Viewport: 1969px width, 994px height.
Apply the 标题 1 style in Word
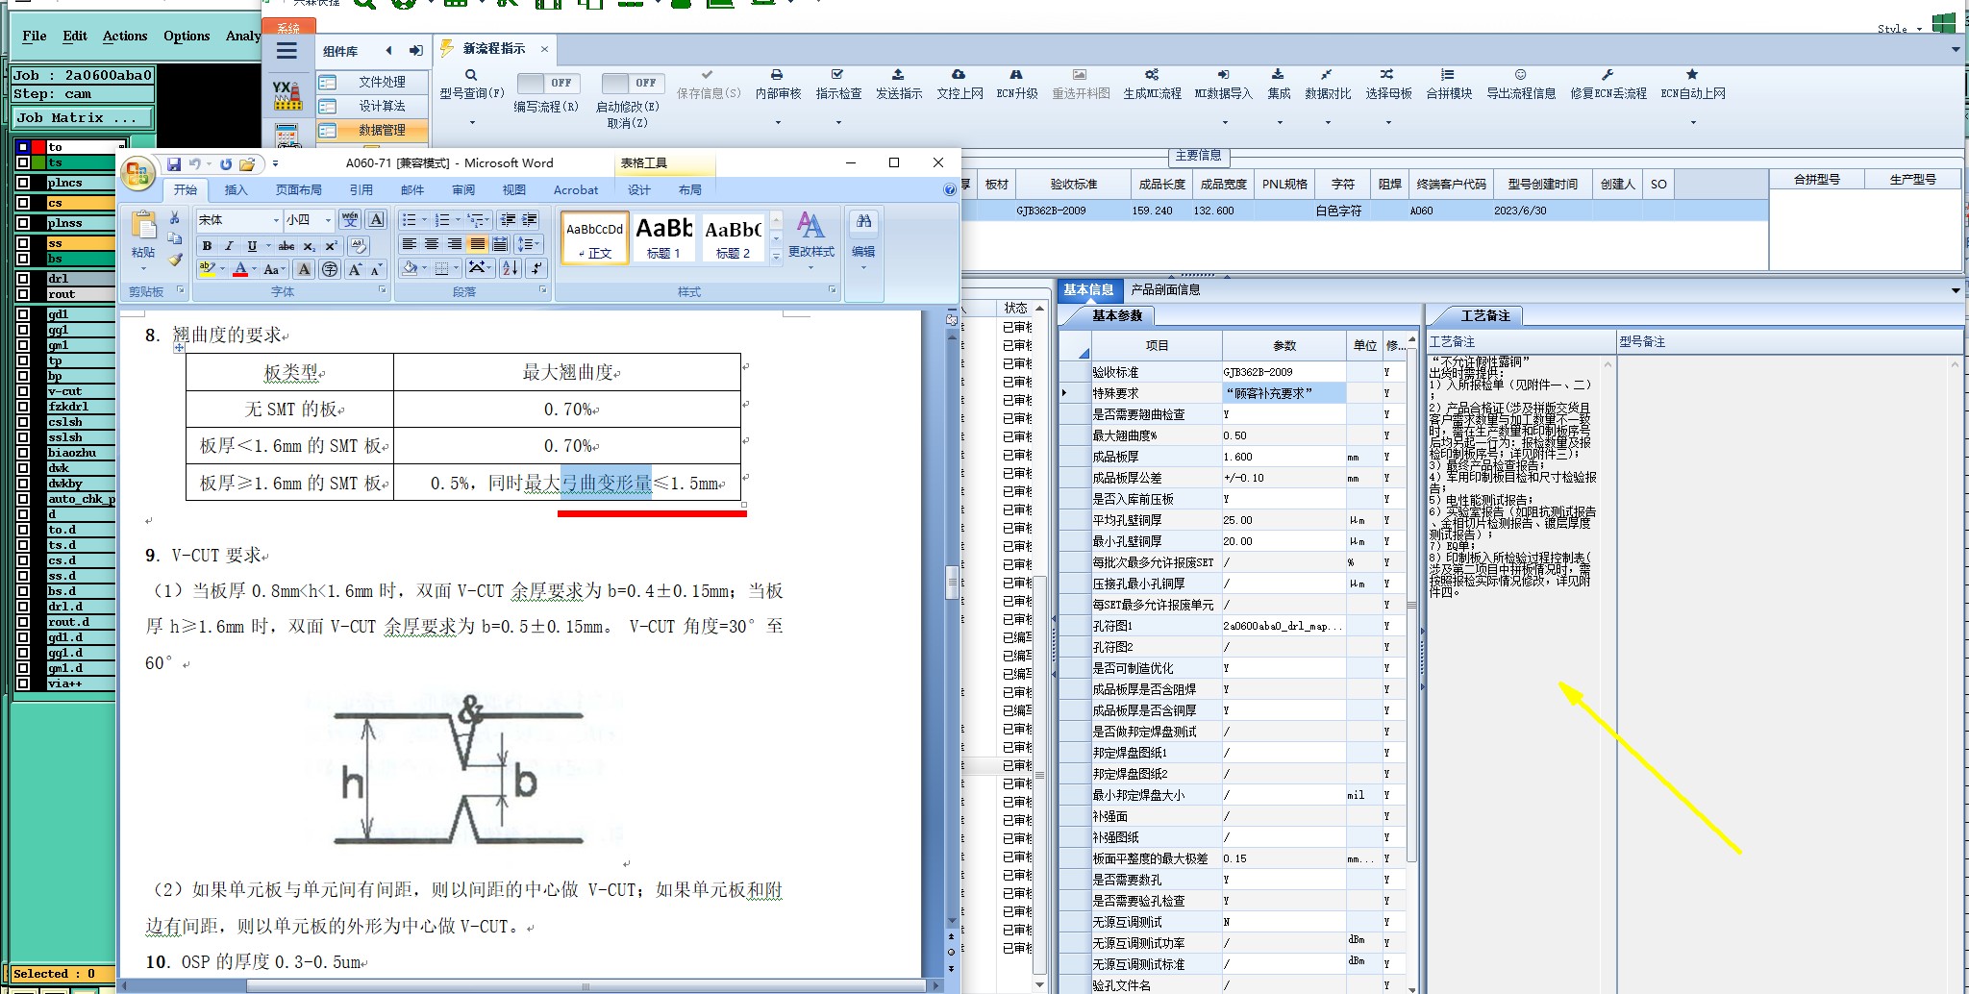[663, 237]
